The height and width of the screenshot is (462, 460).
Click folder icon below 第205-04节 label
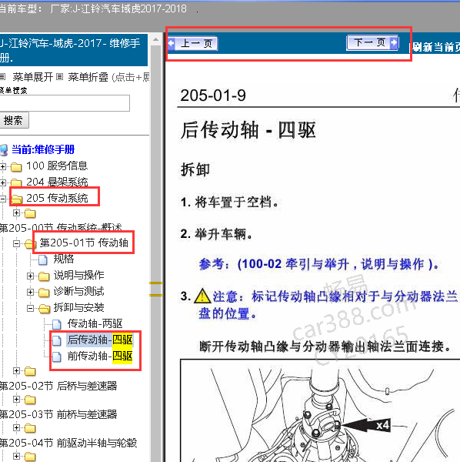tap(30, 457)
